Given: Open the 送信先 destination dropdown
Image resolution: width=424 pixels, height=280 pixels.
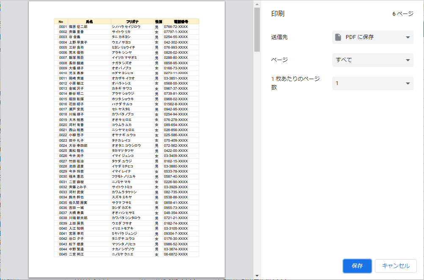Looking at the screenshot, I should (x=372, y=37).
